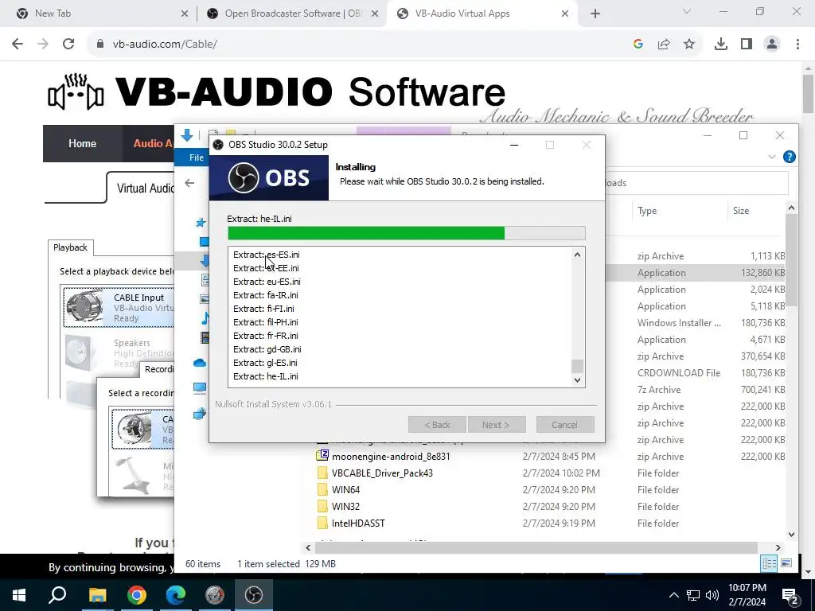Select VBCABLE_Driver_Pack43 folder
815x611 pixels.
[382, 473]
